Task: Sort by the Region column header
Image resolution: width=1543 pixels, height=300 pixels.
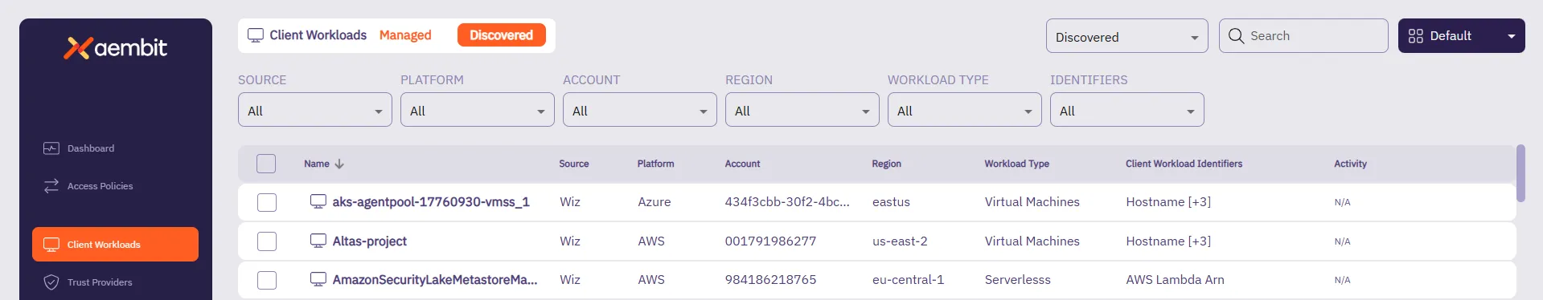Action: pyautogui.click(x=886, y=164)
